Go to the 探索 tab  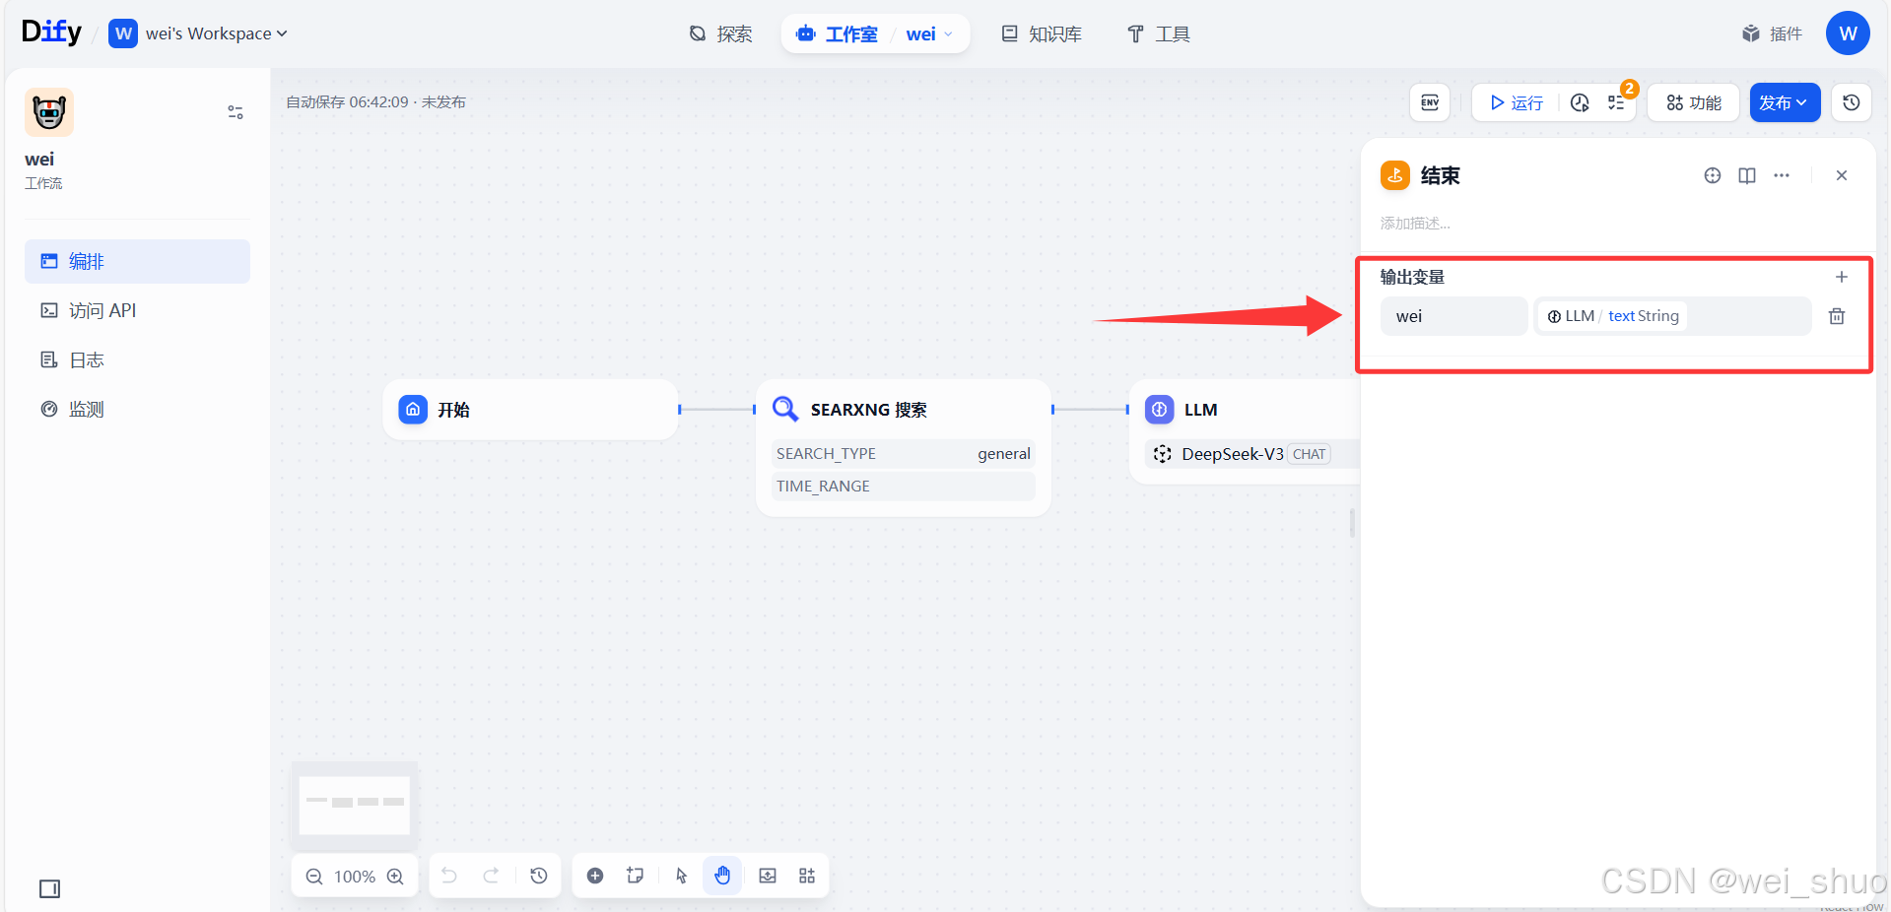pos(720,34)
